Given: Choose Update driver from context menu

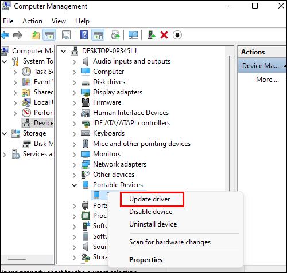Looking at the screenshot, I should [150, 199].
